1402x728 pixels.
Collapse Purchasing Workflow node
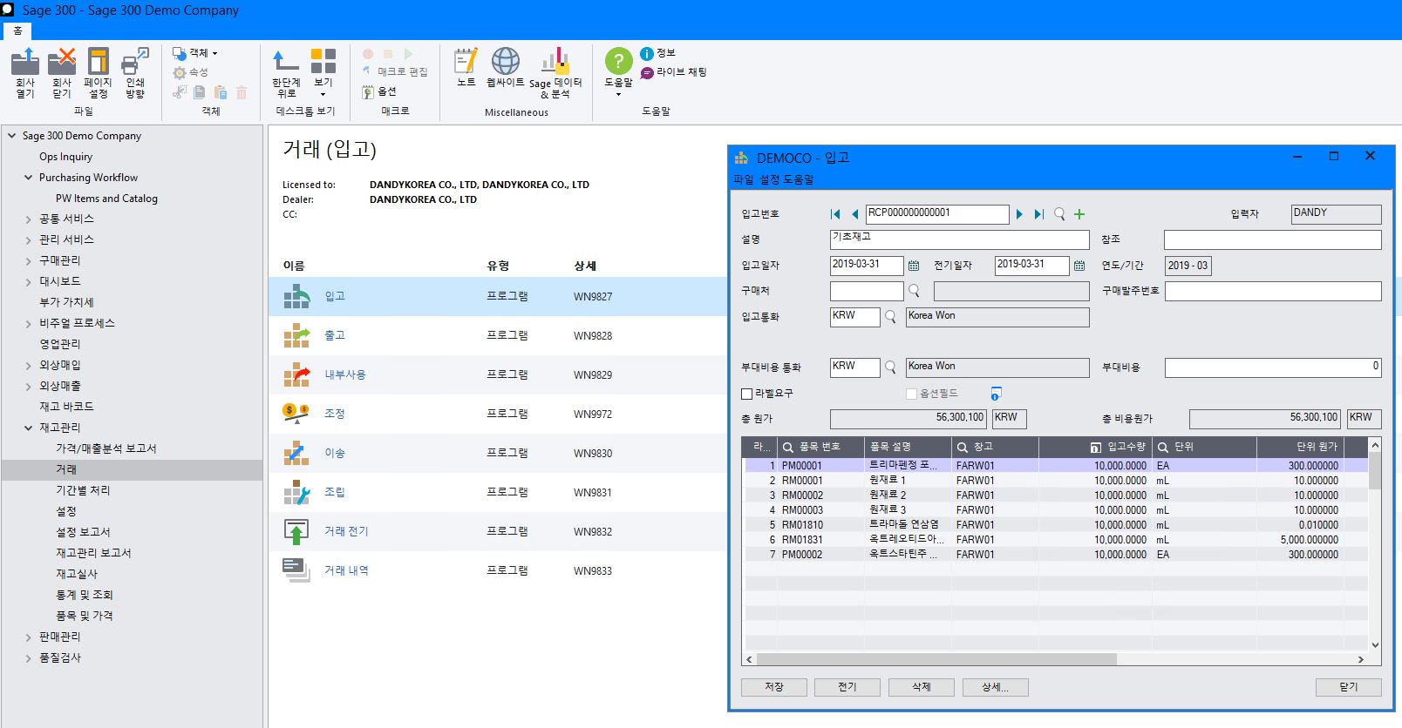pyautogui.click(x=28, y=178)
